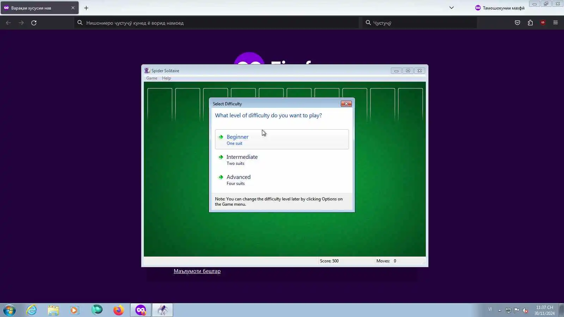Close the 'Варақаи хусусии нав' tab

click(x=73, y=8)
